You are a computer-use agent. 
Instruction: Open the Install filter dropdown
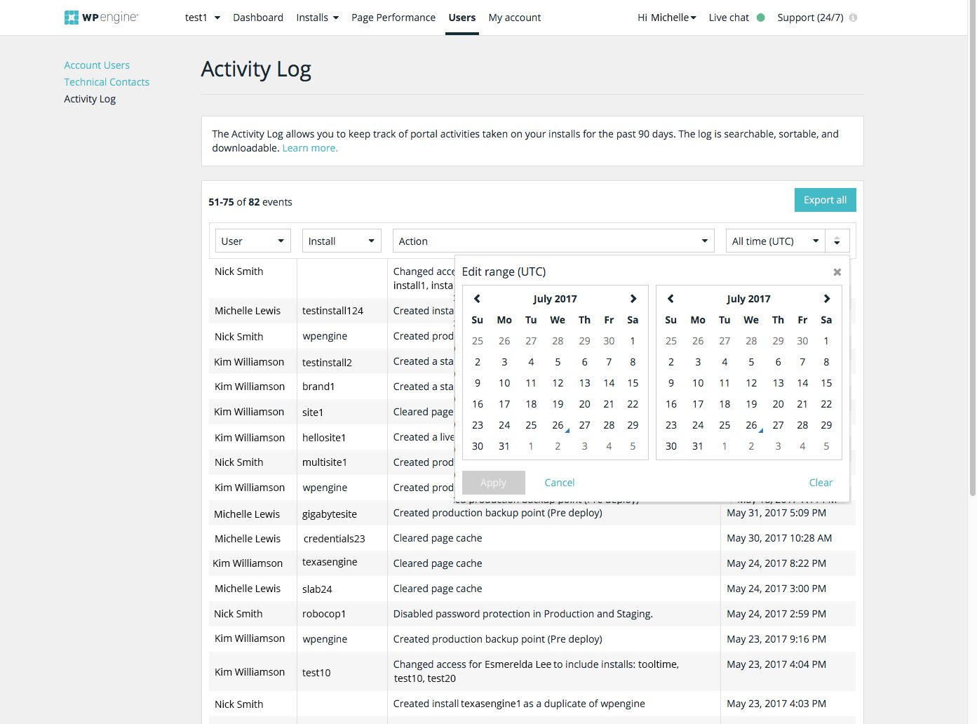coord(342,241)
